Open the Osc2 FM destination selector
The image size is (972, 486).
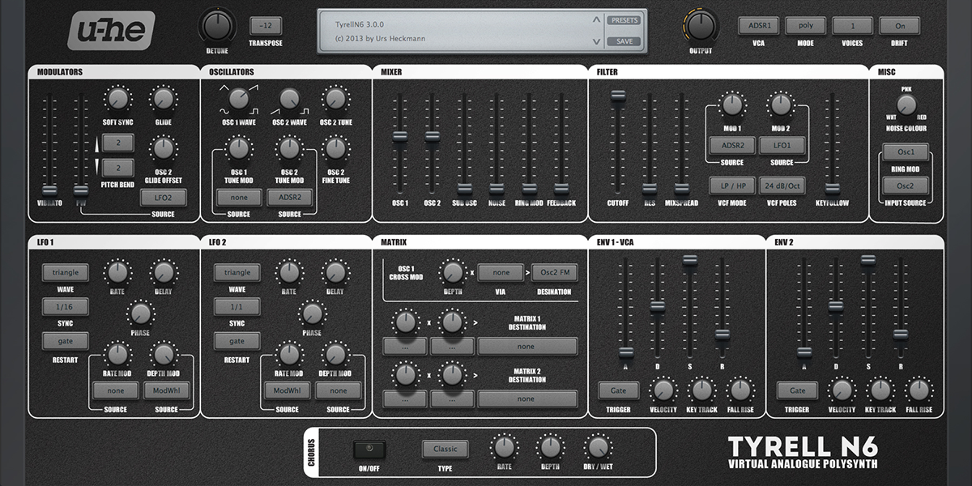(x=555, y=273)
